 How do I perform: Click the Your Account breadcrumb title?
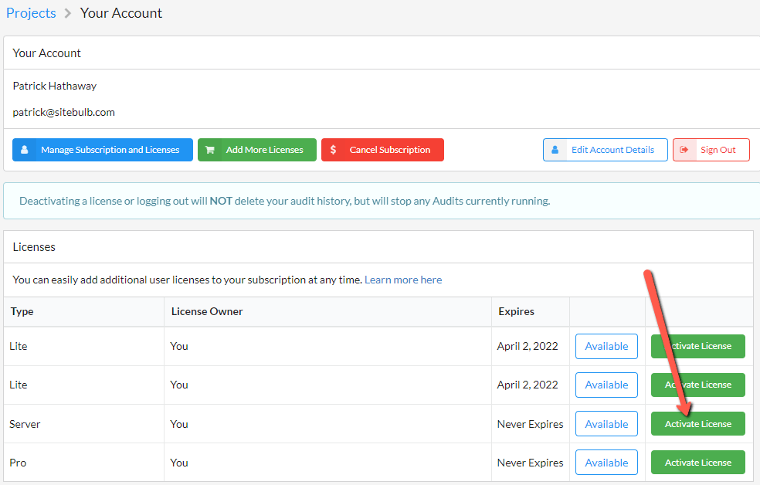click(121, 13)
